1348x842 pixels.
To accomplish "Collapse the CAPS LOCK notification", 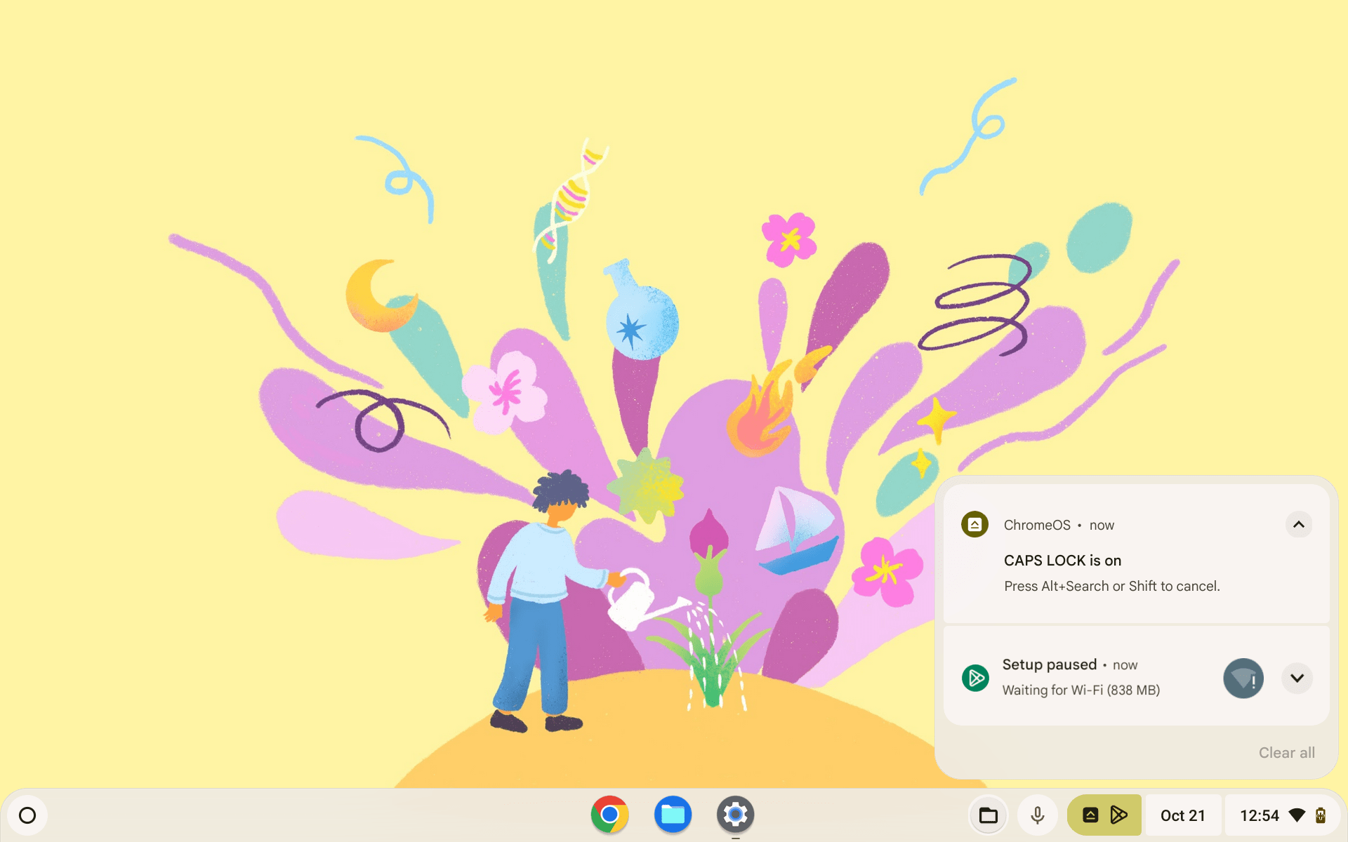I will point(1298,524).
